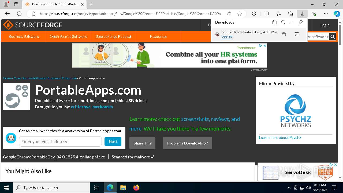Image resolution: width=343 pixels, height=193 pixels.
Task: Open Browser essentials heart icon
Action: (314, 14)
